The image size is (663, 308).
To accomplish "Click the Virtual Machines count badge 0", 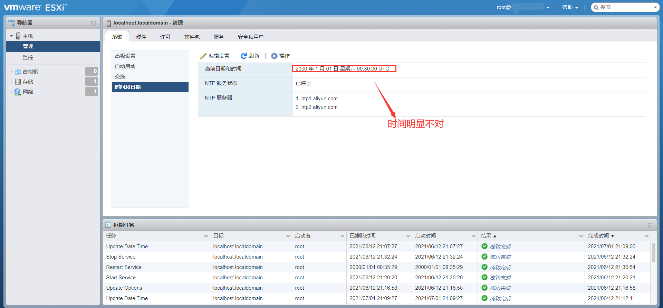I will point(92,71).
